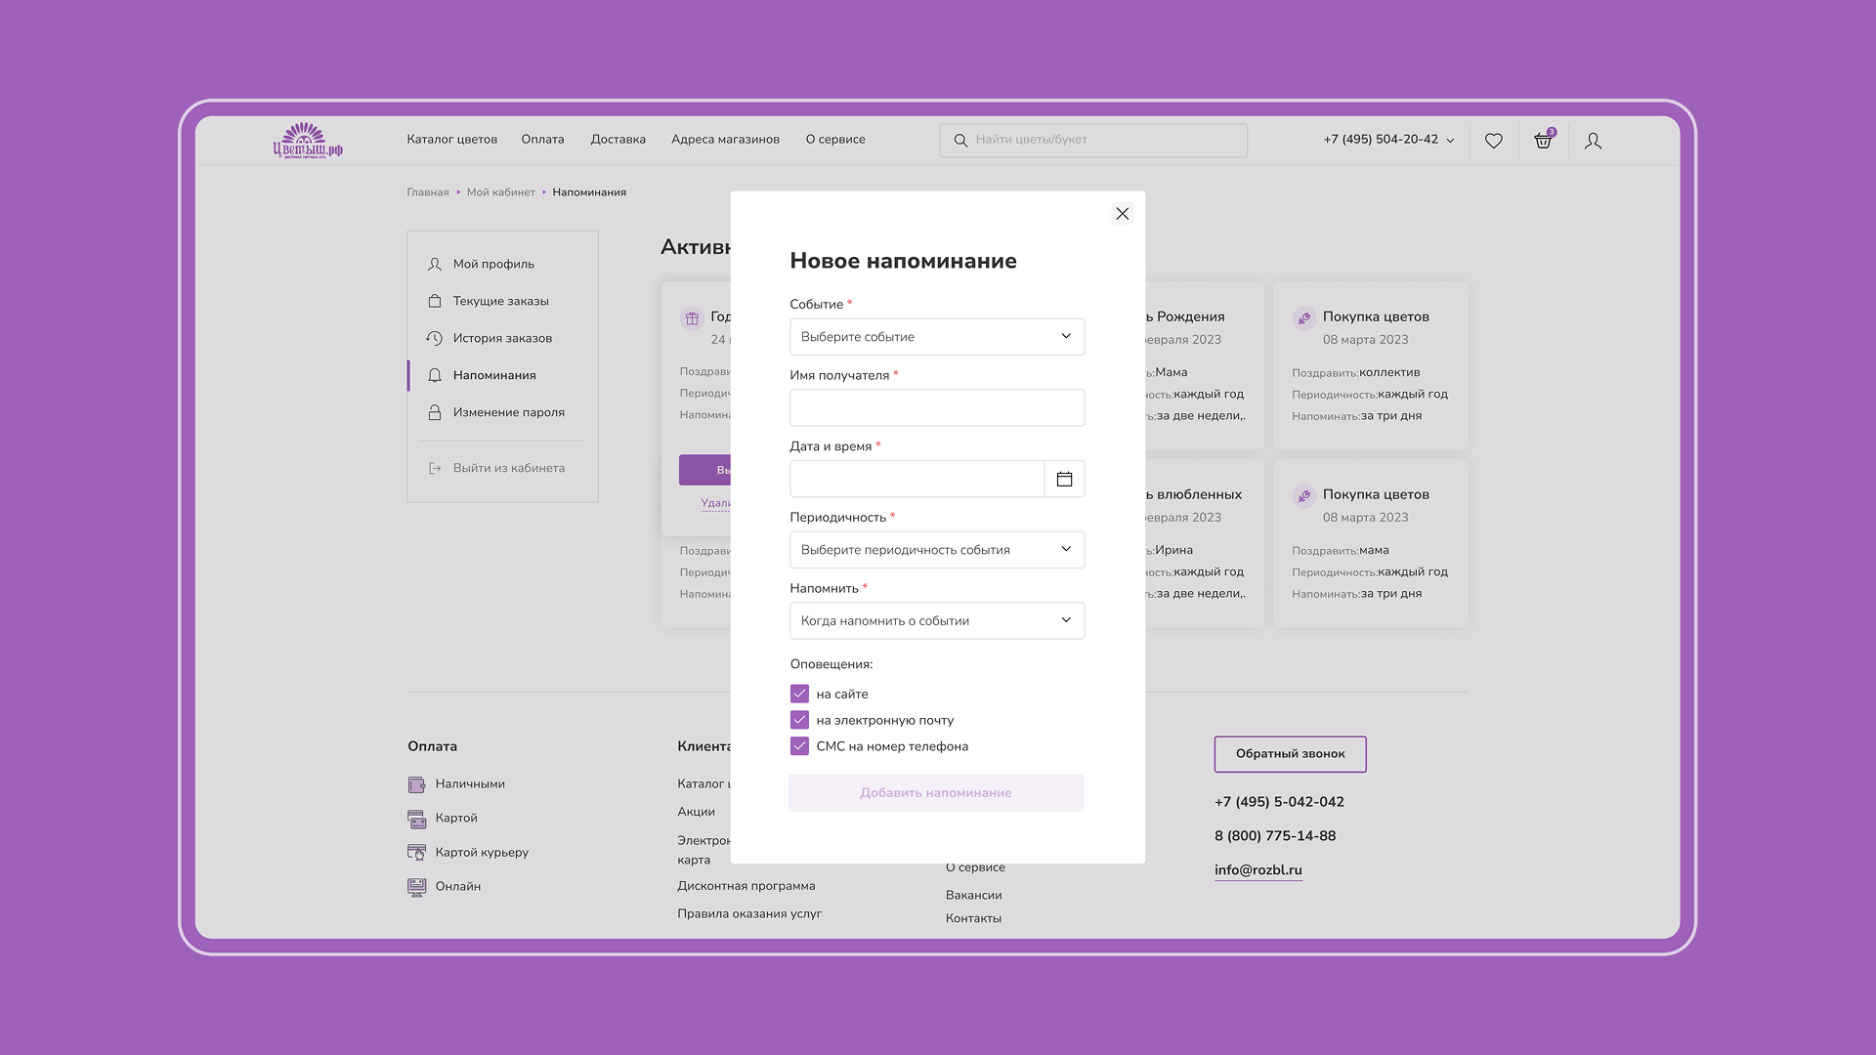
Task: Expand 'Когда напомнить о событии' dropdown
Action: 936,621
